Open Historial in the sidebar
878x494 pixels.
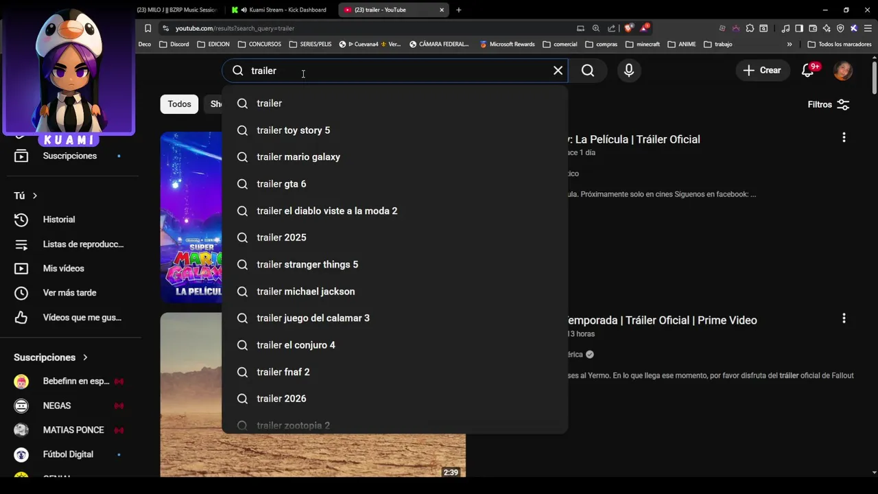[x=59, y=220]
